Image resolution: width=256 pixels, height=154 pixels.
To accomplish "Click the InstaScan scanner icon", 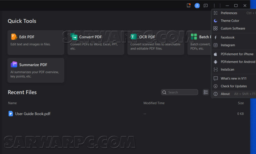I will tap(216, 69).
